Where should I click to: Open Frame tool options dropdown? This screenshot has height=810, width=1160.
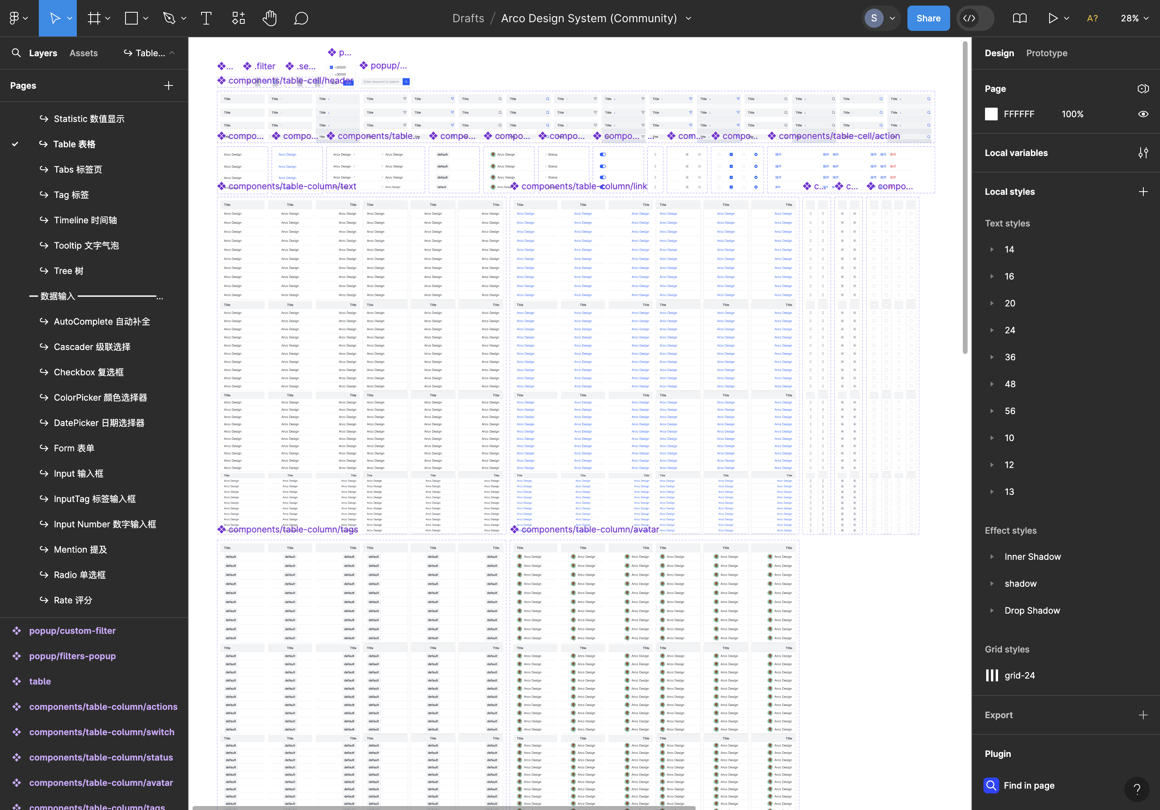(x=108, y=18)
